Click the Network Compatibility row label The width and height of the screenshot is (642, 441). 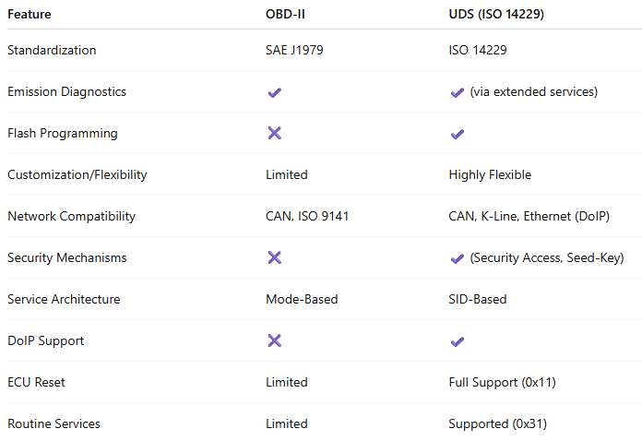(x=71, y=217)
